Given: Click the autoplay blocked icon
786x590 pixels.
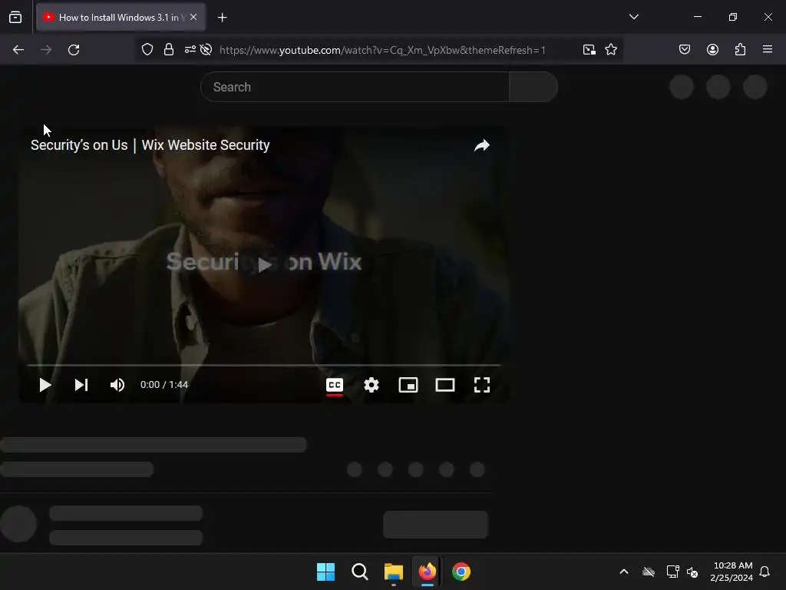Looking at the screenshot, I should click(206, 50).
